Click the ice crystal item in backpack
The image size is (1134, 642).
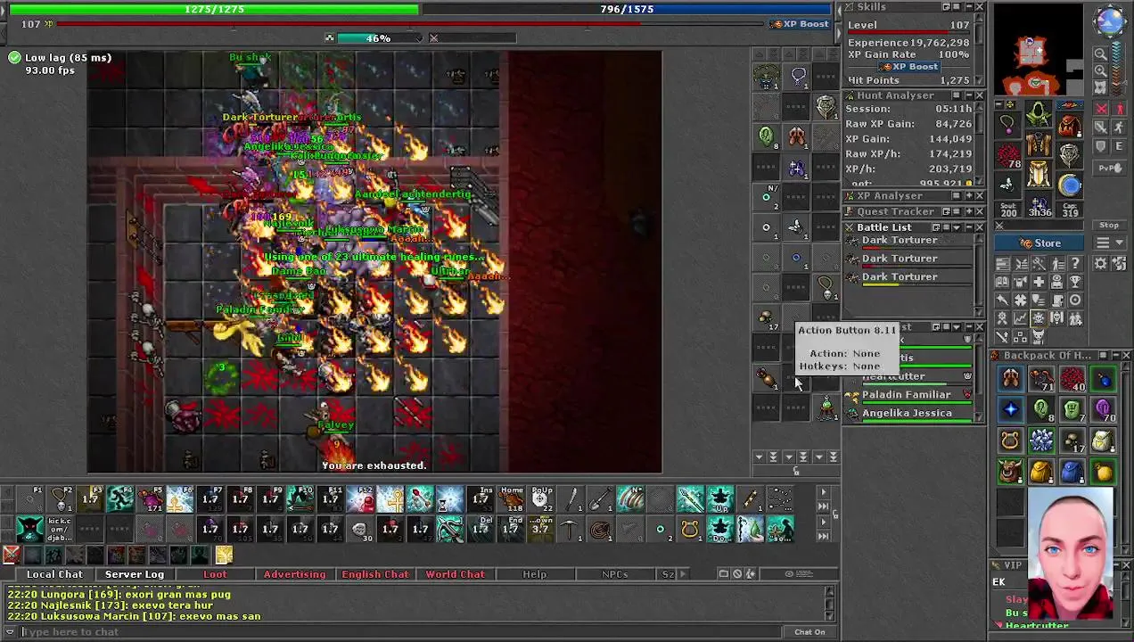1041,440
